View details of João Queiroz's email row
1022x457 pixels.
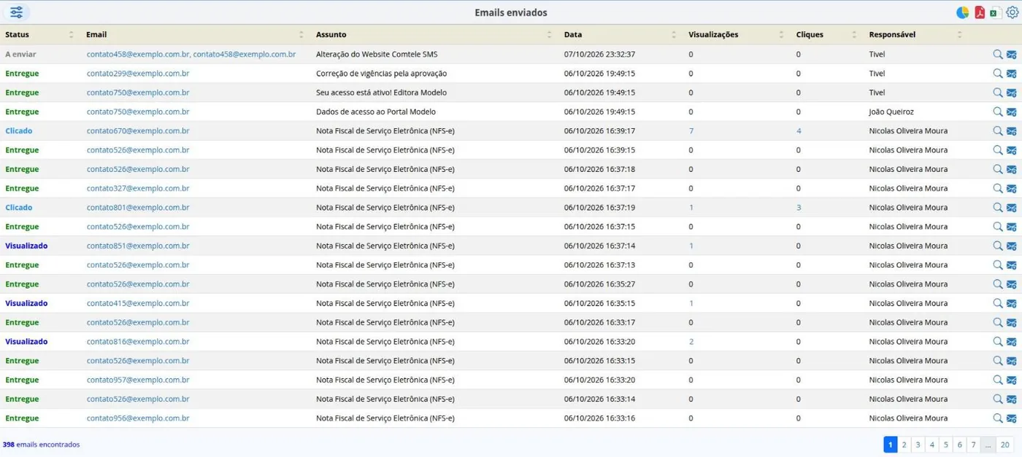tap(998, 112)
